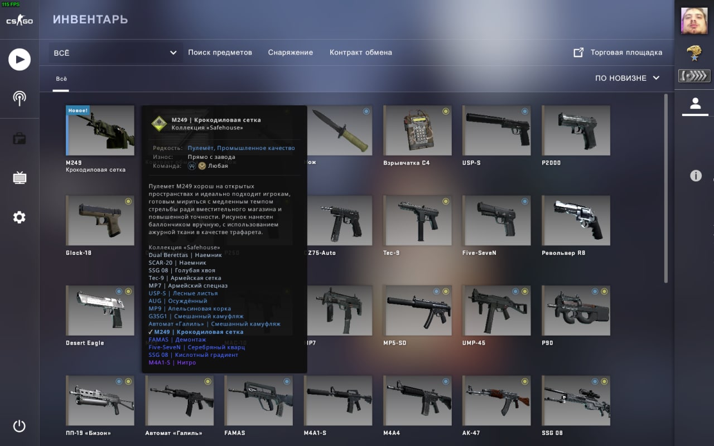Open the Снаряжение tab
The image size is (714, 446).
290,52
